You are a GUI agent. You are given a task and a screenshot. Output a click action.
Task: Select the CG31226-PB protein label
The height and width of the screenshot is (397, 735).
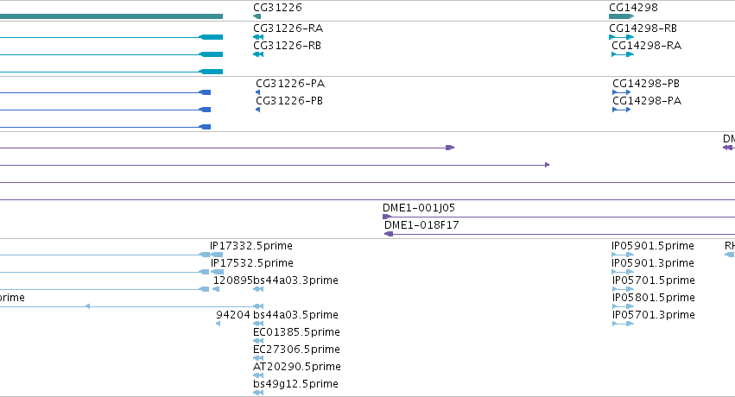pos(289,101)
